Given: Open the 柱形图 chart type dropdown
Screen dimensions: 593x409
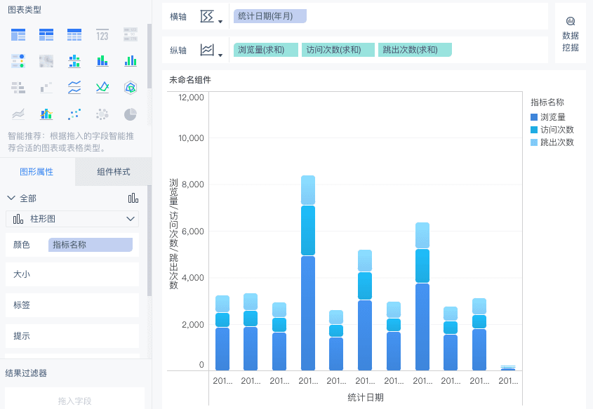Looking at the screenshot, I should tap(72, 220).
